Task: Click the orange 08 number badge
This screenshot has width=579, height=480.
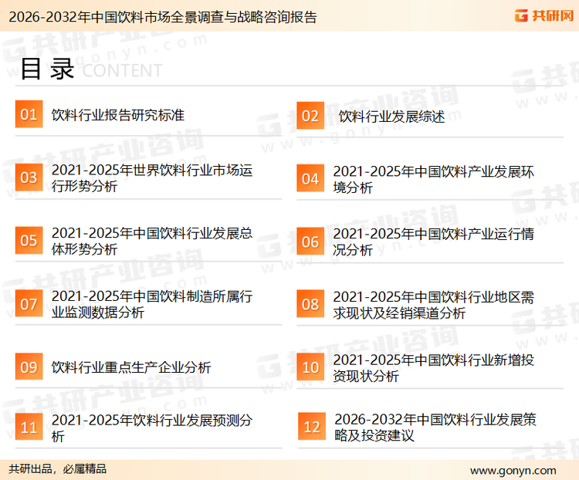Action: (x=310, y=304)
